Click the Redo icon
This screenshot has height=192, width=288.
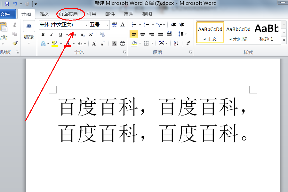[x=27, y=4]
